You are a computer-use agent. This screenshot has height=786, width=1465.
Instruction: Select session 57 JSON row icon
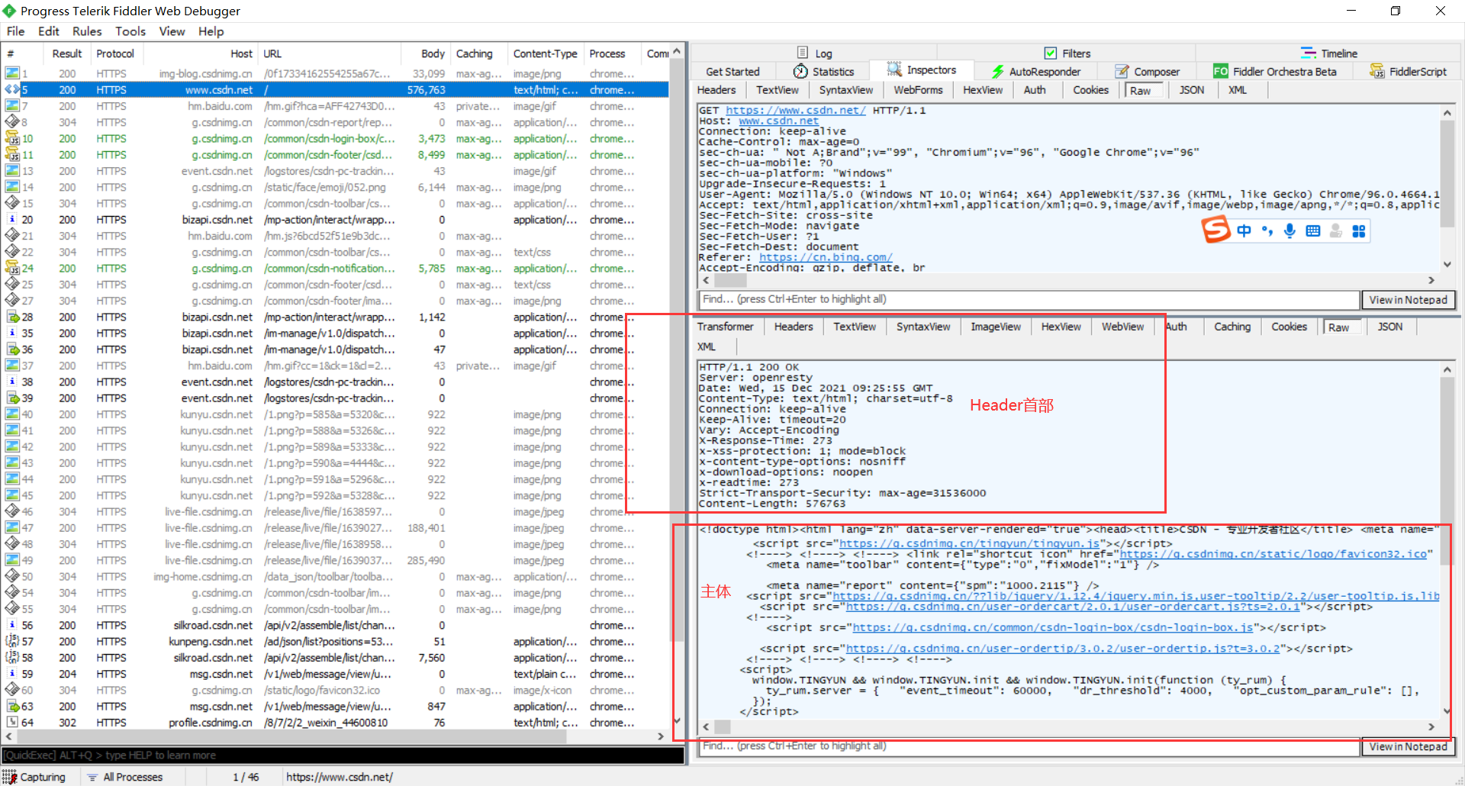(12, 642)
